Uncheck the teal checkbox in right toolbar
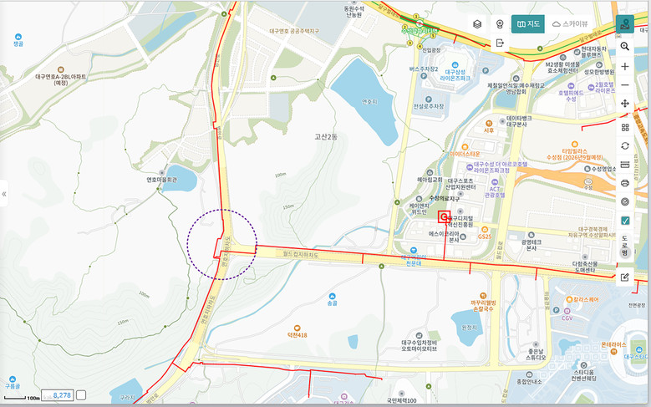Viewport: 651px width, 407px height. pyautogui.click(x=624, y=221)
